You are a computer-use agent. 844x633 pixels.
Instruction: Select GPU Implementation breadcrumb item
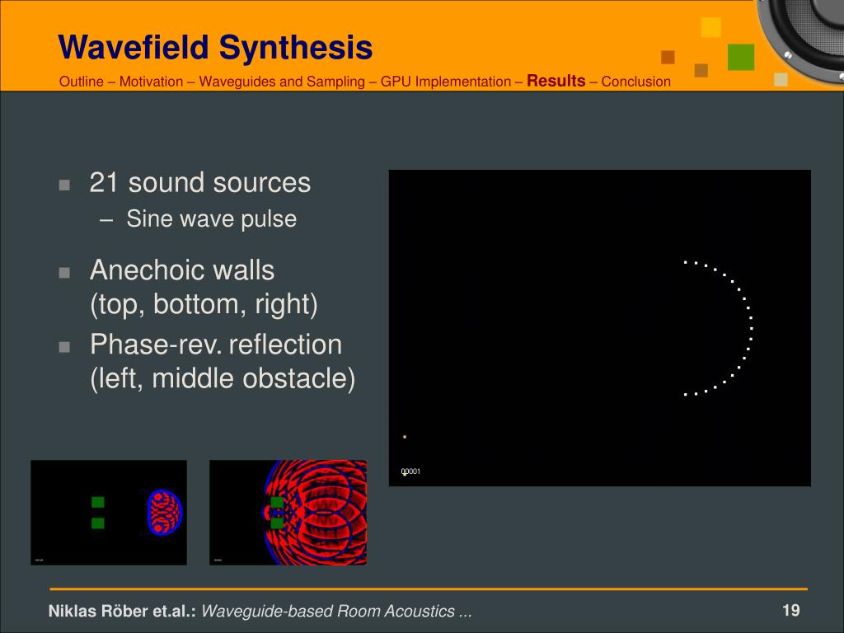click(x=446, y=82)
